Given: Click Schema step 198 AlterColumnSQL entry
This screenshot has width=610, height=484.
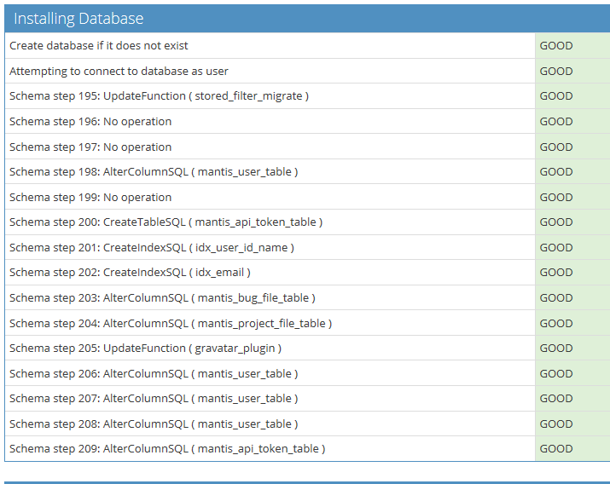Looking at the screenshot, I should click(x=154, y=172).
